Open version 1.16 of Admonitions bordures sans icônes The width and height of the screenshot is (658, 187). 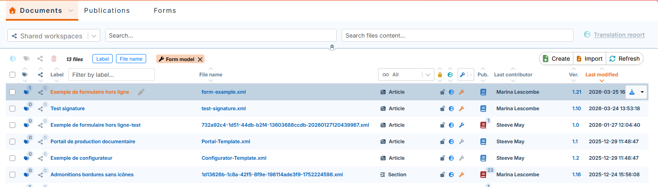[x=576, y=175]
